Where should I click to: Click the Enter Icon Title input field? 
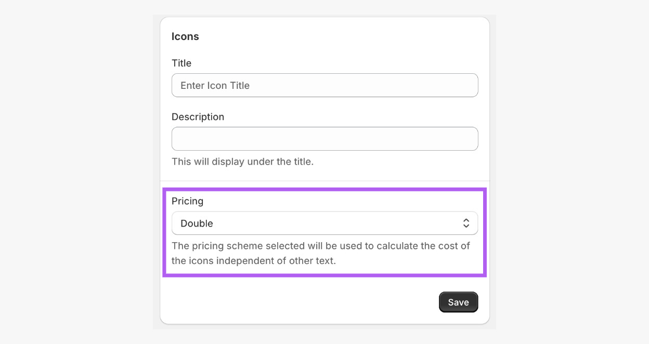pyautogui.click(x=324, y=85)
